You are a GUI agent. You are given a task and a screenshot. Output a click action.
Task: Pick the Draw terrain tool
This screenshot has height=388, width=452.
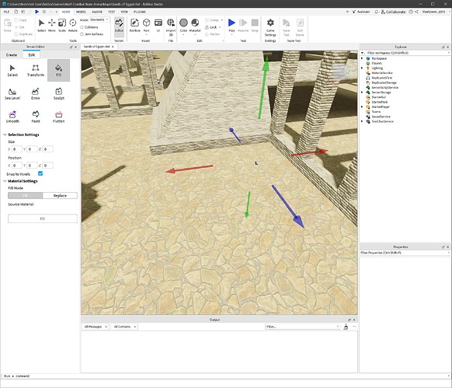click(36, 94)
